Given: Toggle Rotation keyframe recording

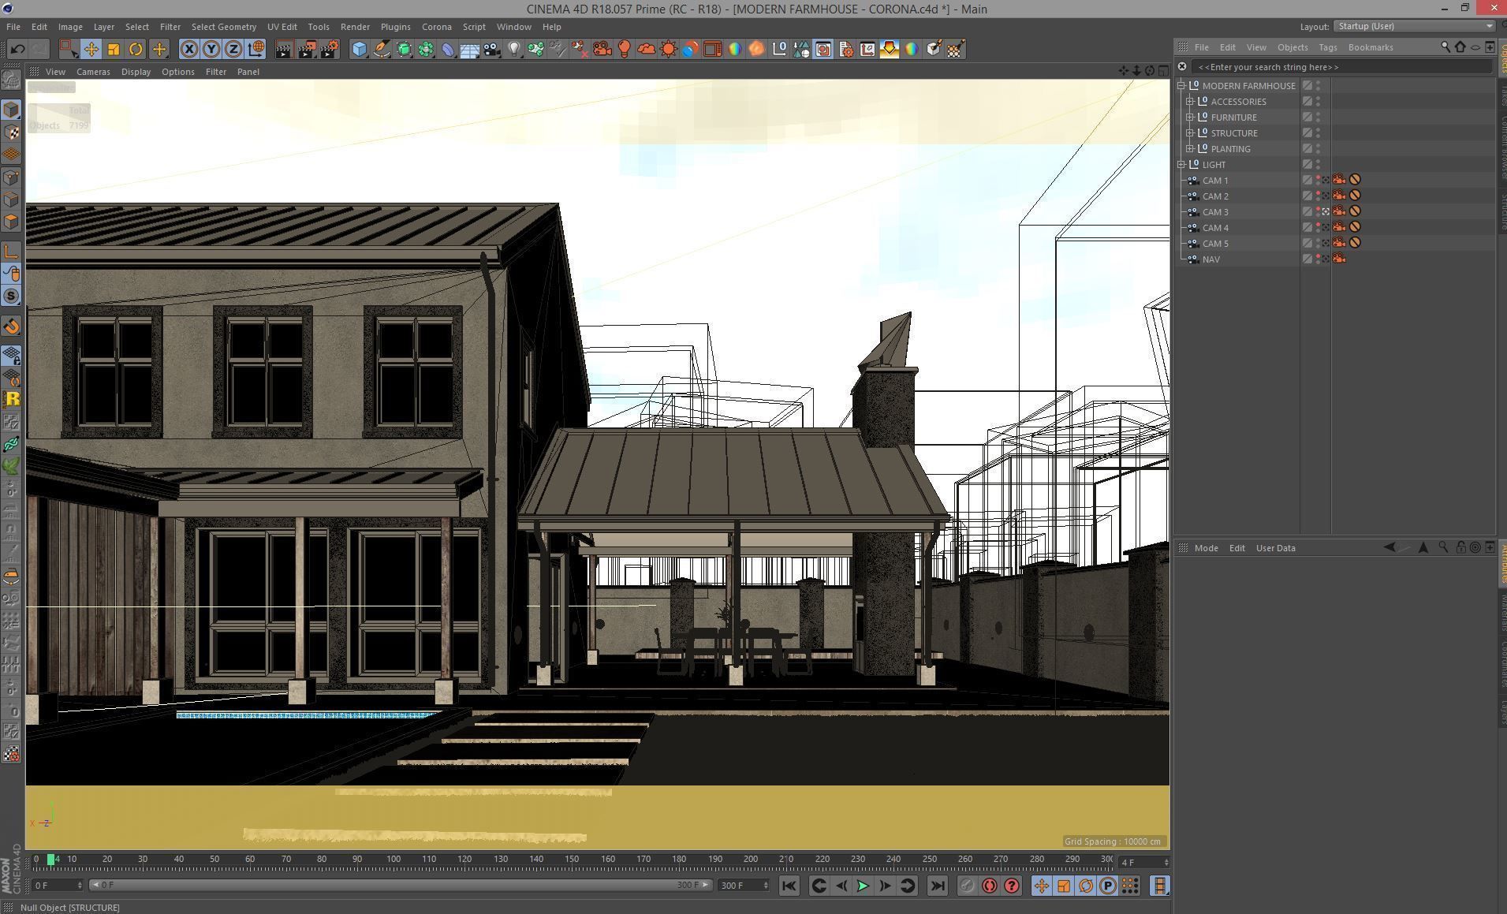Looking at the screenshot, I should pyautogui.click(x=1086, y=886).
